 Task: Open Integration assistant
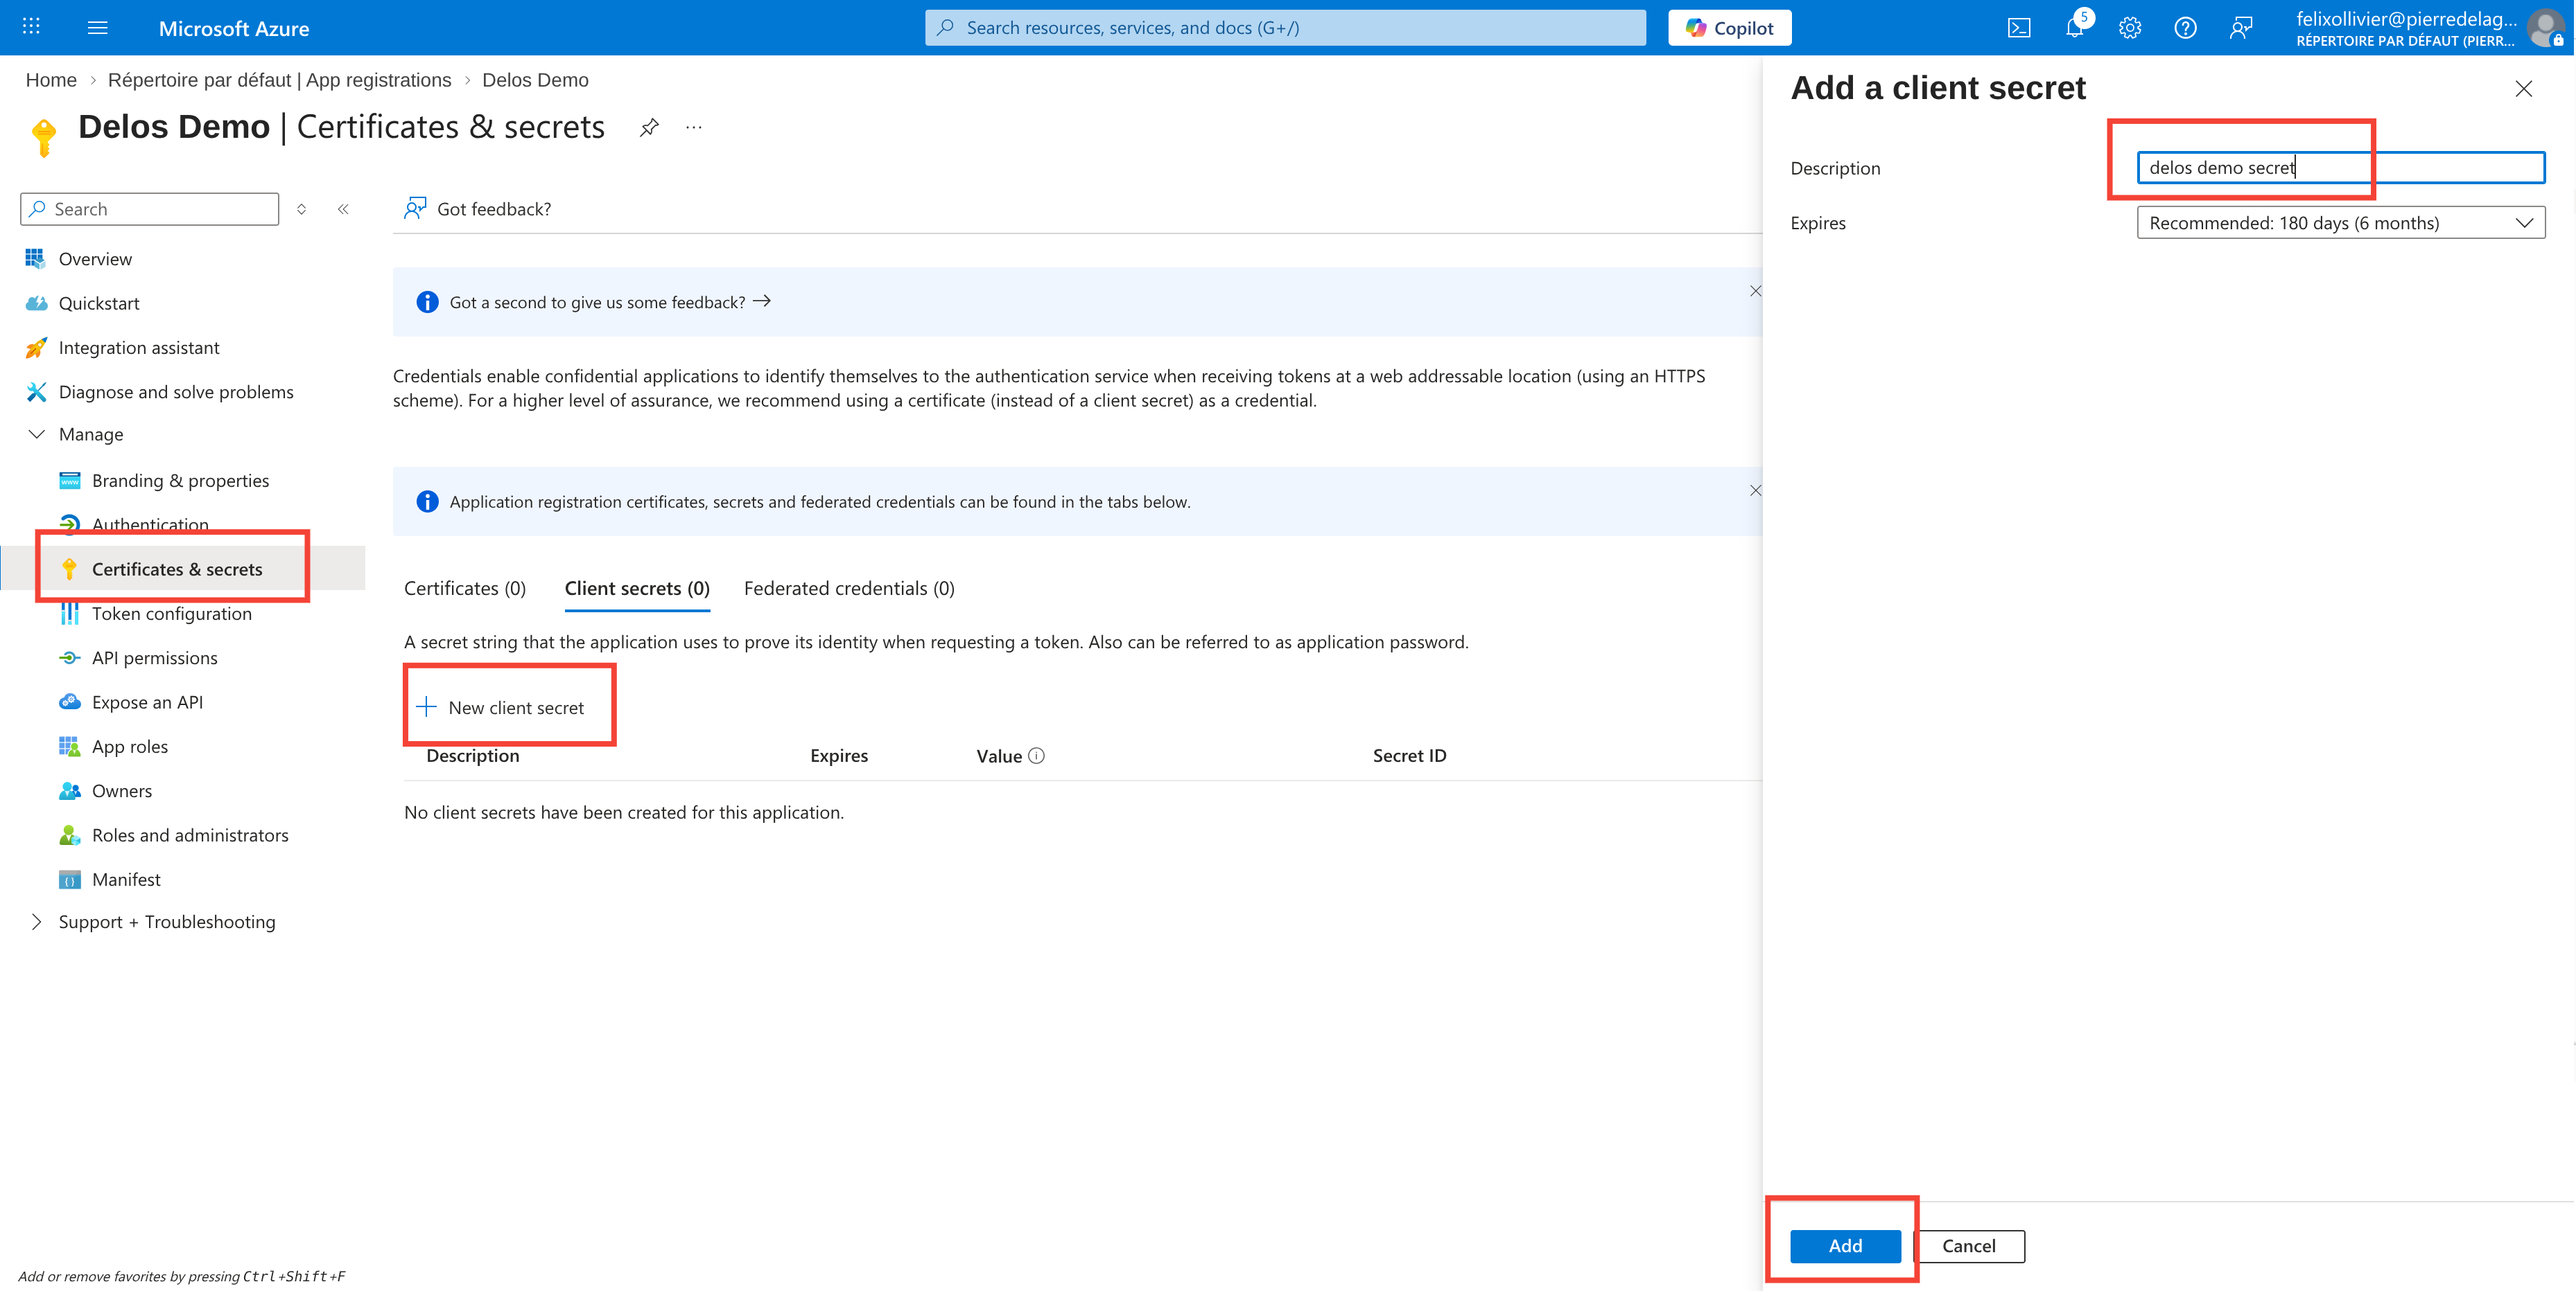pyautogui.click(x=139, y=348)
